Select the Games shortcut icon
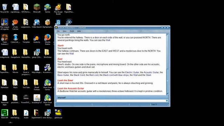Viewport: 224px width, 126px height. coord(48,8)
